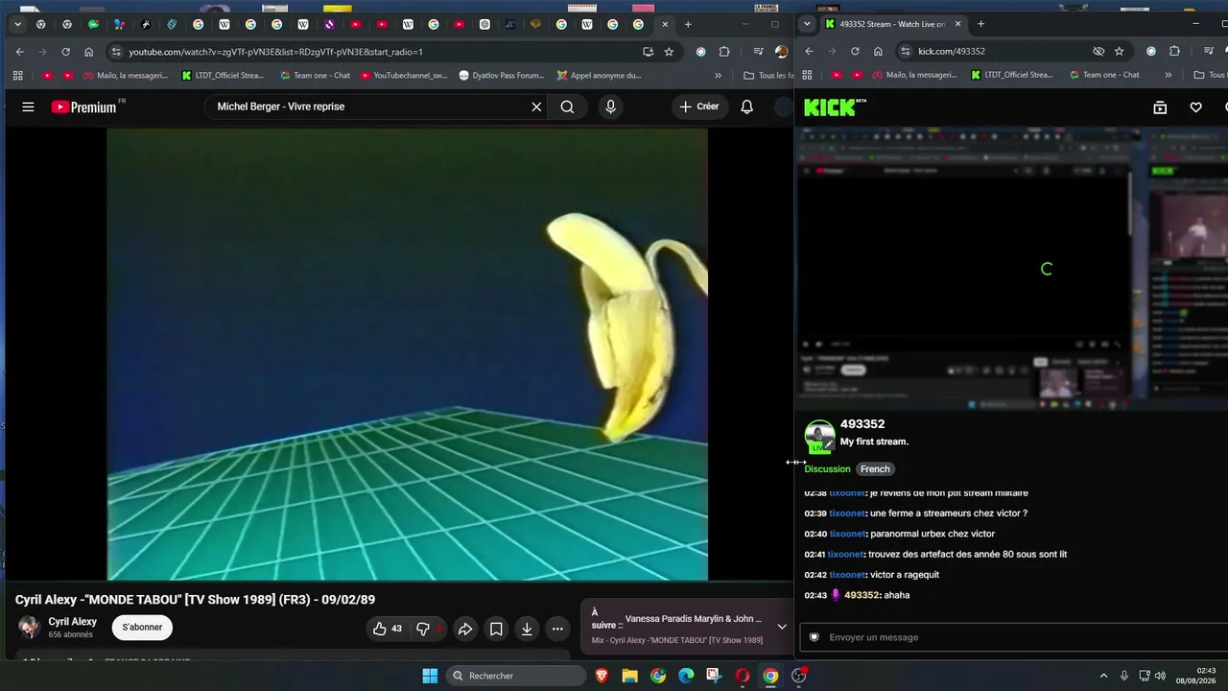Viewport: 1228px width, 691px height.
Task: Open the Windows Start menu
Action: tap(430, 676)
